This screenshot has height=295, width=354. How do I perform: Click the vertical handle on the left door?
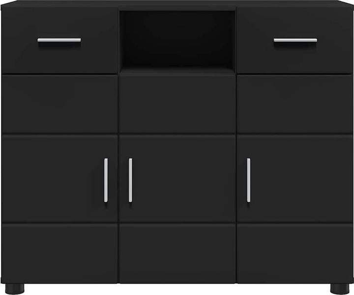click(x=106, y=180)
